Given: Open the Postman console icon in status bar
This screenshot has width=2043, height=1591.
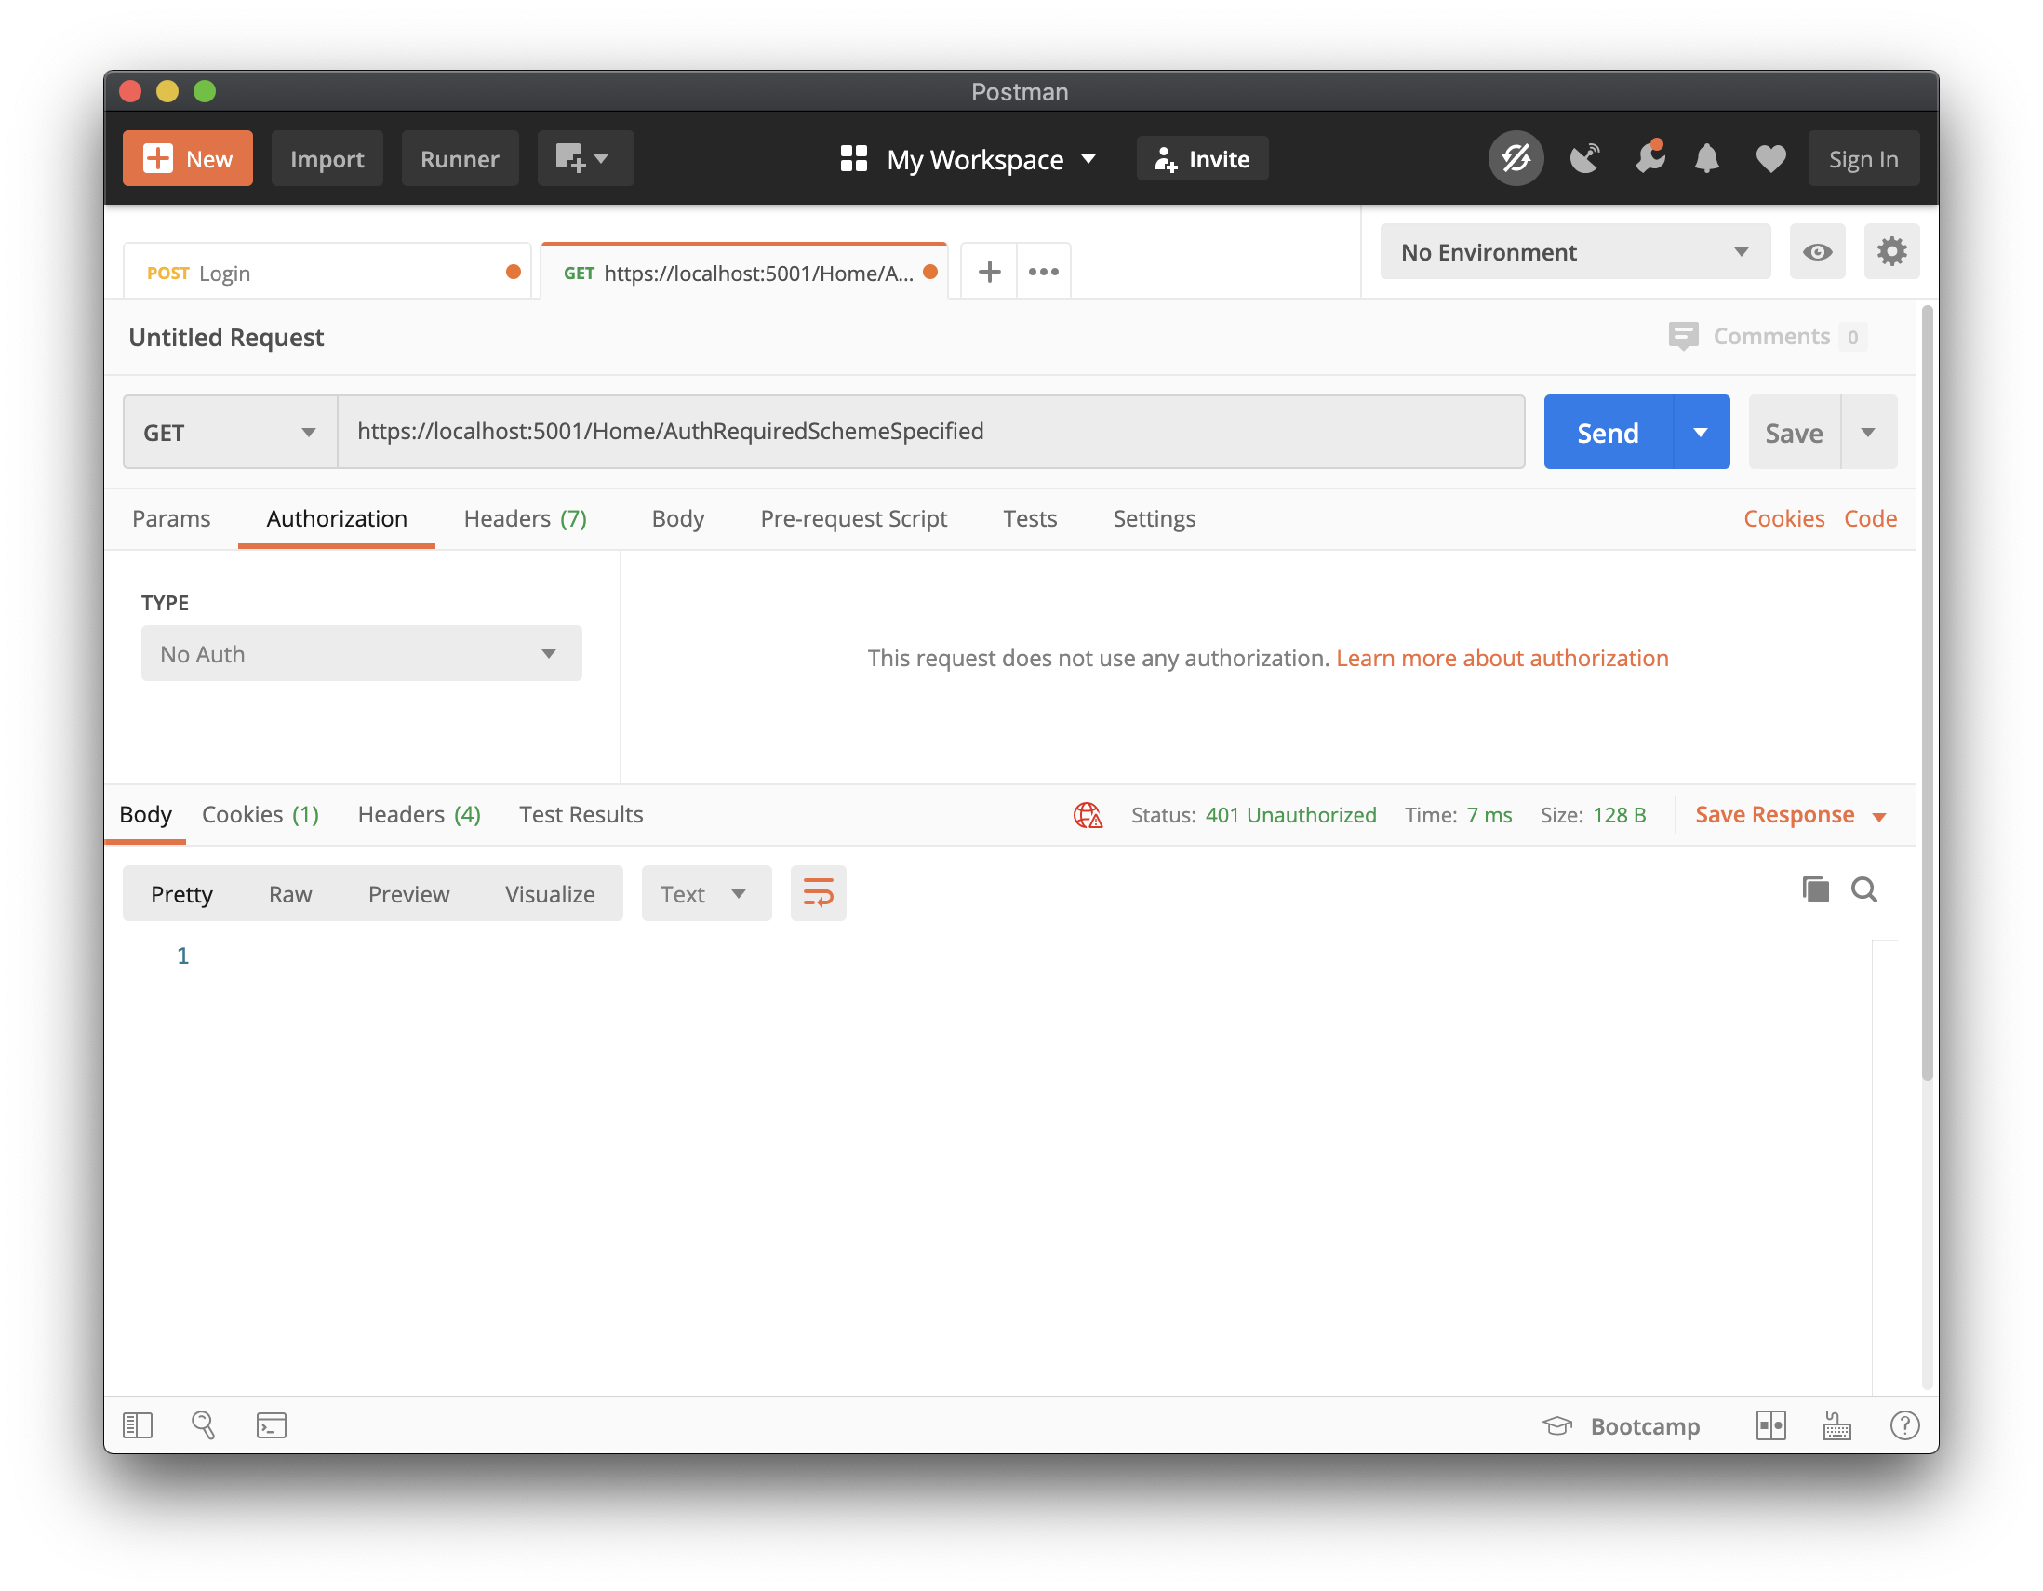Looking at the screenshot, I should coord(272,1425).
